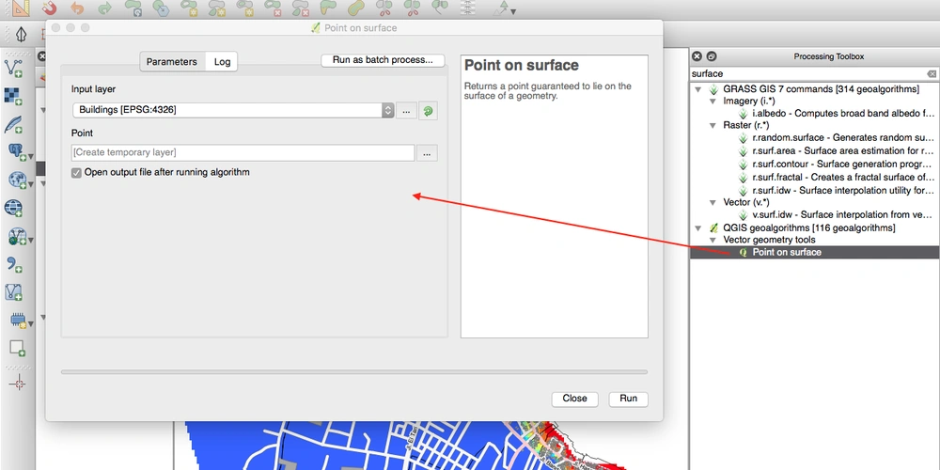940x470 pixels.
Task: Click the Redo arrow icon
Action: (104, 8)
